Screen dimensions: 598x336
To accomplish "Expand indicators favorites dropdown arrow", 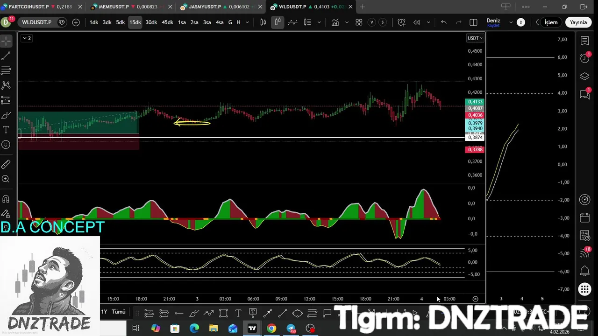I will [x=347, y=22].
